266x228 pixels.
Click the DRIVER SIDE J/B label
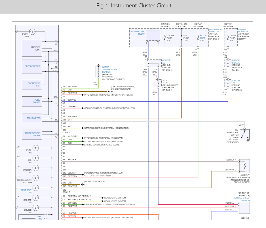[x=236, y=61]
